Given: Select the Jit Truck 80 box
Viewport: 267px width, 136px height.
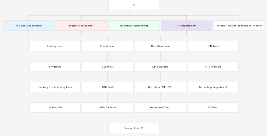Looking at the screenshot, I should pos(55,107).
